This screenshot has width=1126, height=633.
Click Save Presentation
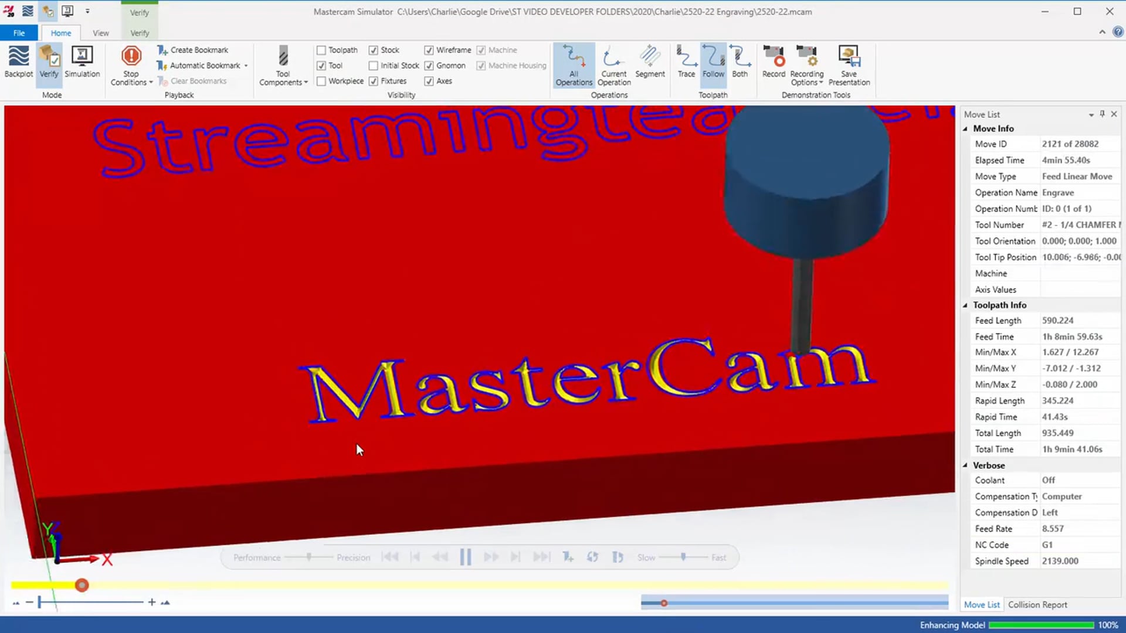coord(849,66)
